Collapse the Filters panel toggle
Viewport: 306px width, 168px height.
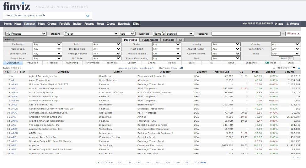[x=293, y=34]
